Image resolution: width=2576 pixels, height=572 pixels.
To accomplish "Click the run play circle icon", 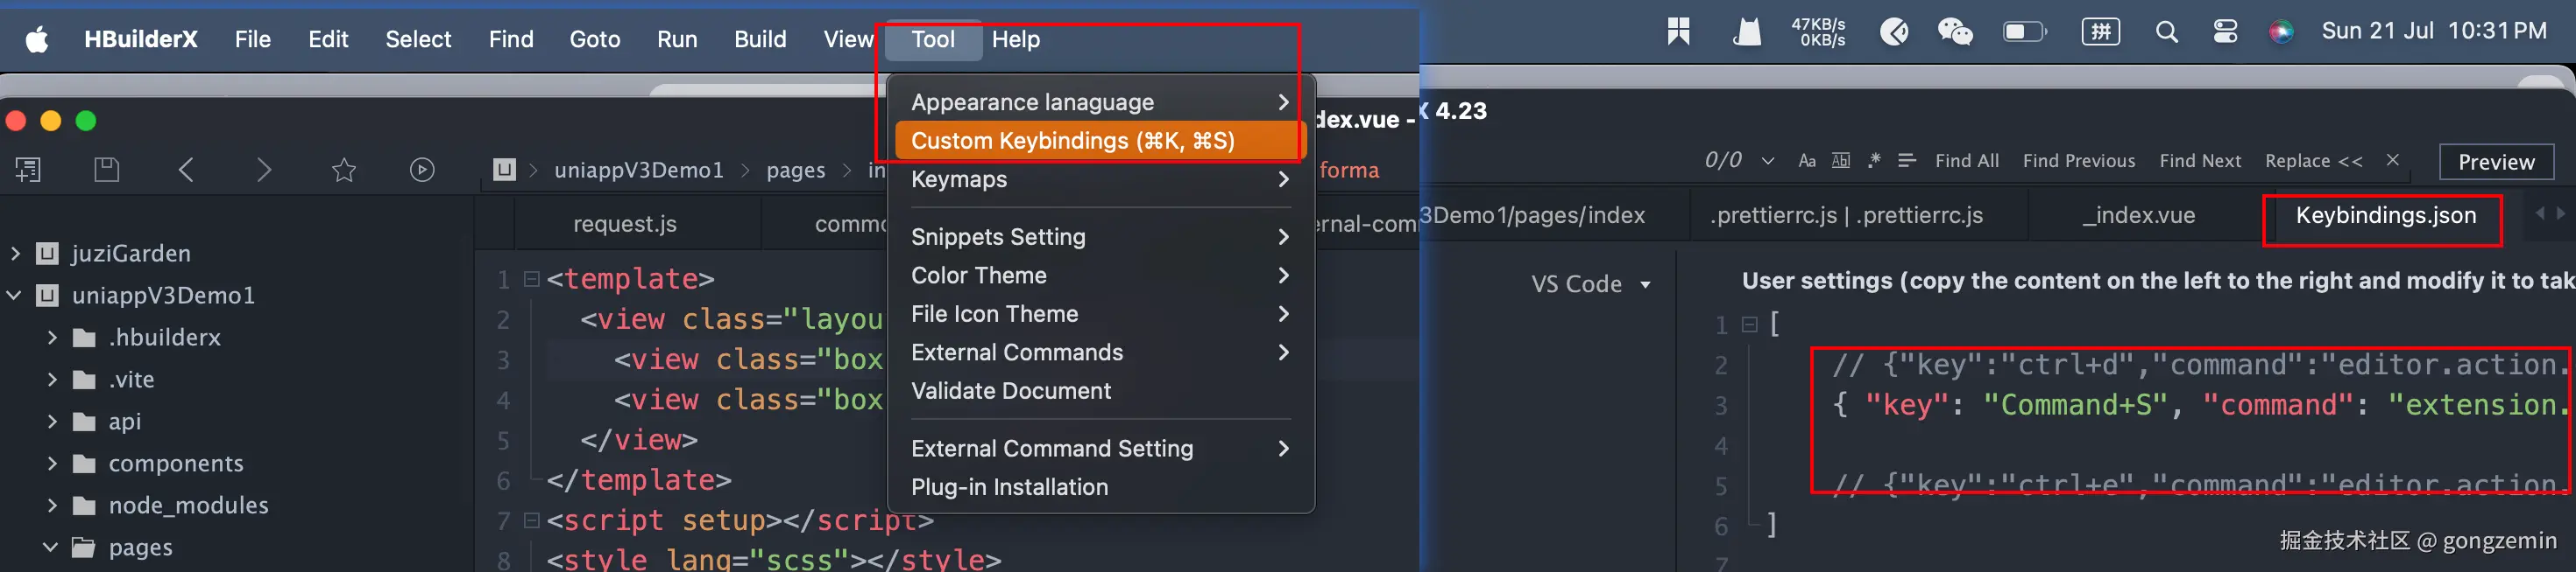I will pyautogui.click(x=422, y=170).
